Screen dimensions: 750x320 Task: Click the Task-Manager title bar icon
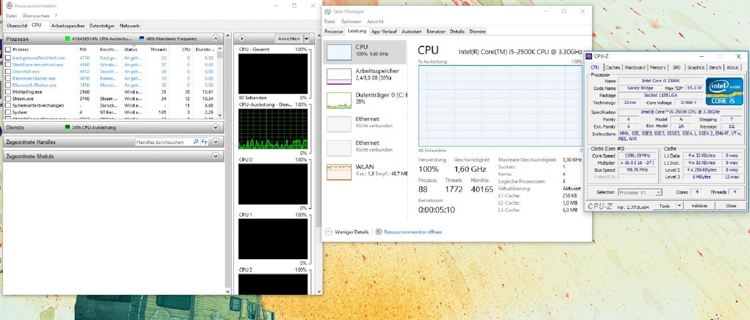coord(328,11)
